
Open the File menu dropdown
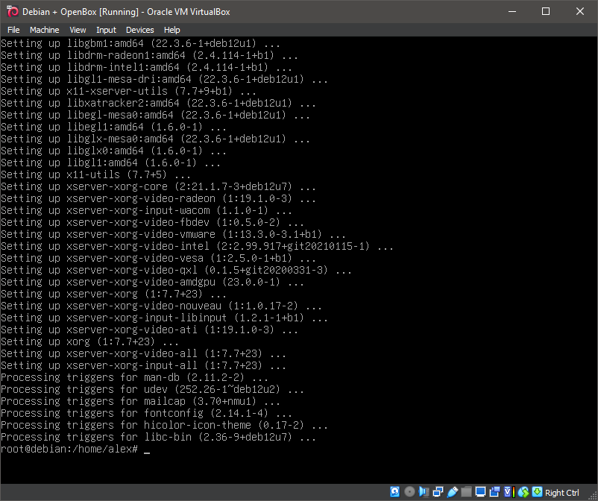pyautogui.click(x=13, y=30)
